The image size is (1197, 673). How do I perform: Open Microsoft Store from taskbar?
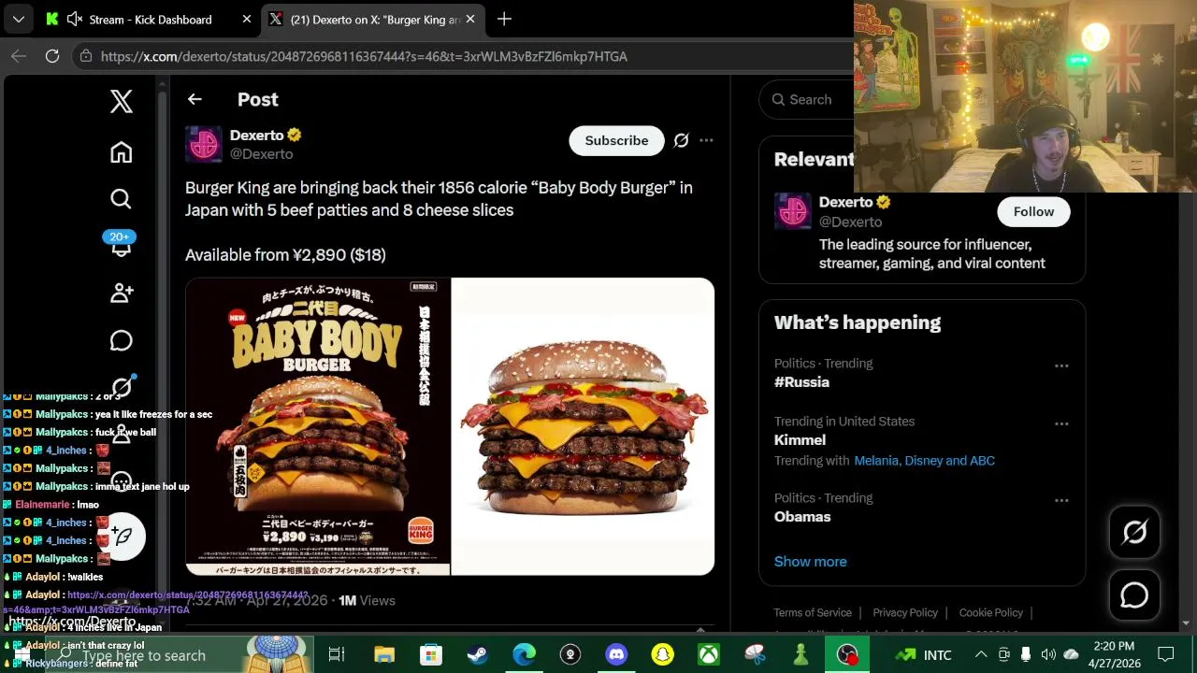(x=430, y=654)
